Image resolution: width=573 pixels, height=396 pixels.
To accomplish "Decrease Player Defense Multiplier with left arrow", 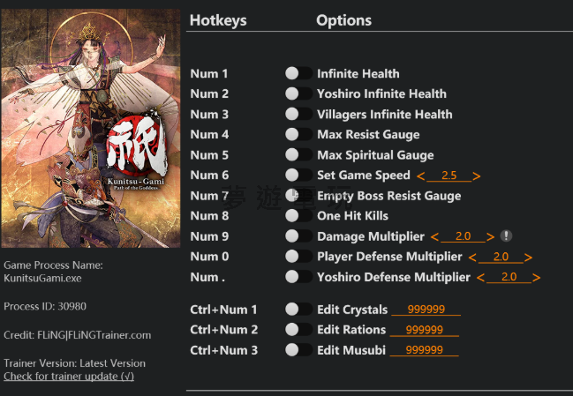I will tap(472, 258).
